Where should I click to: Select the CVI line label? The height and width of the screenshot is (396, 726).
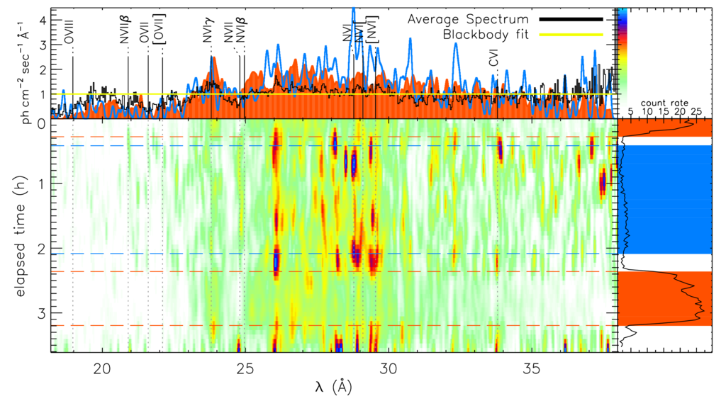494,60
